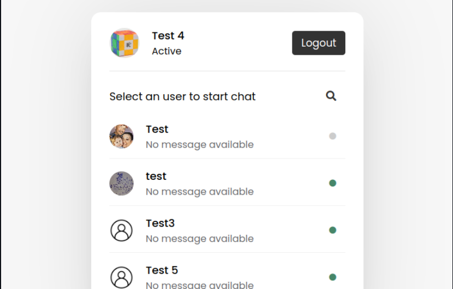Screen dimensions: 453x289
Task: Click the green online dot for lowercase test
Action: click(x=333, y=183)
